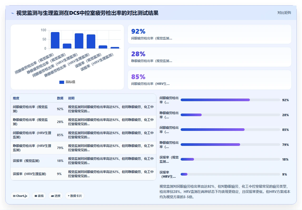Click the 误报率(HRV生… progress label
The height and width of the screenshot is (210, 302).
[x=167, y=175]
